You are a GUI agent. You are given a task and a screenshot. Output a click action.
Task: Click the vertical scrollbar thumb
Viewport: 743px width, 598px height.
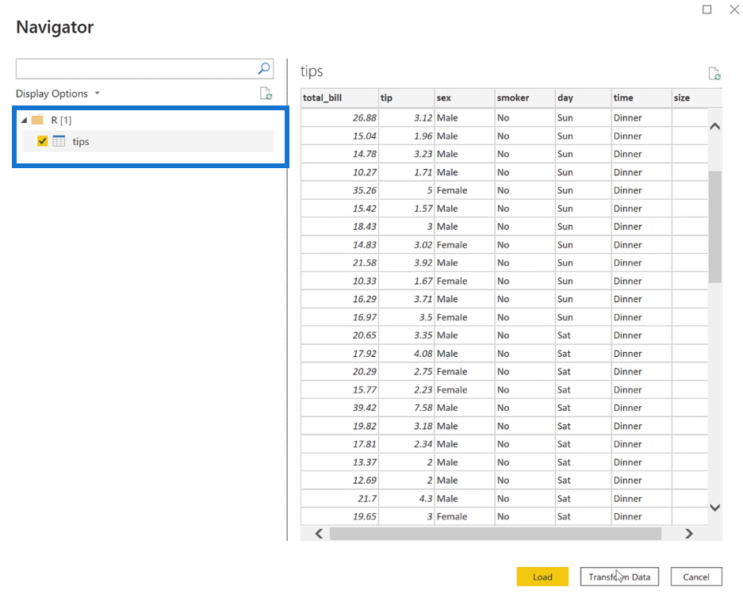[x=715, y=227]
